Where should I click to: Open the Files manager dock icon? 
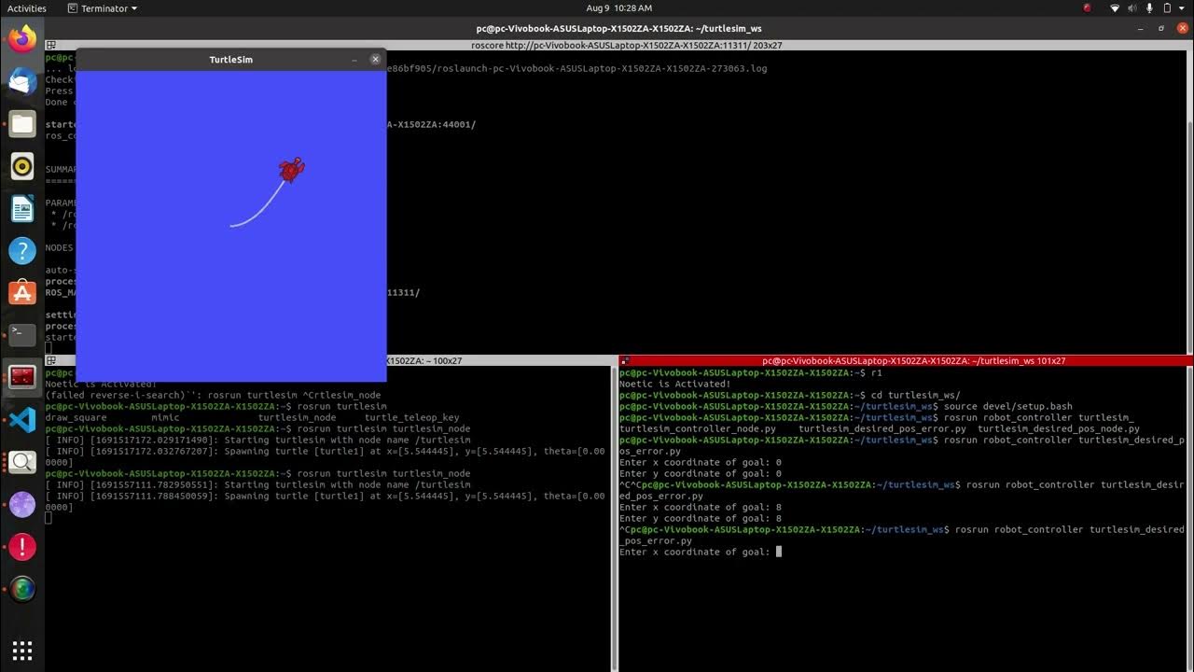[22, 123]
